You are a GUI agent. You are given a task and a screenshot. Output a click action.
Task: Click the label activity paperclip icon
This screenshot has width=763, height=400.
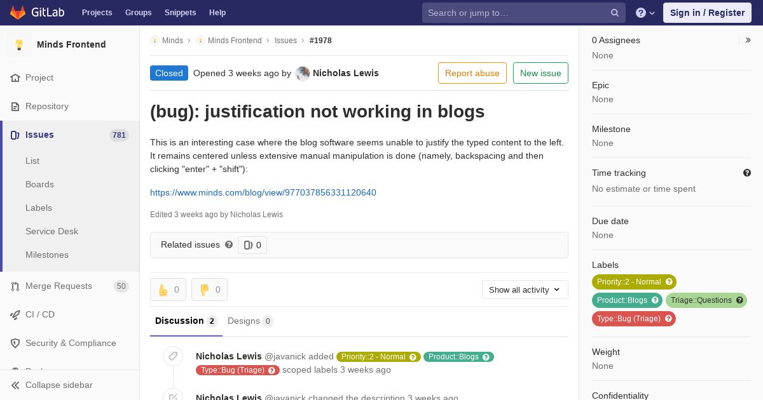[x=173, y=356]
